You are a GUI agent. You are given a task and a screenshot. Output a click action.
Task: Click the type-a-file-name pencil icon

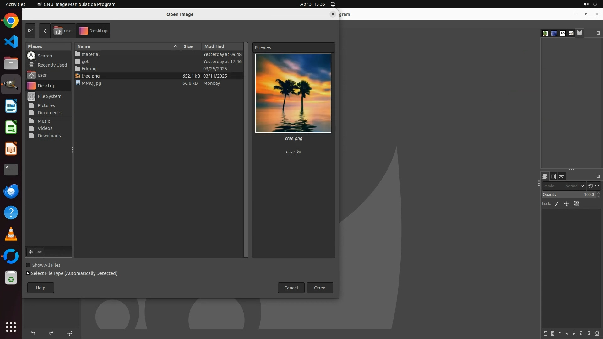point(30,31)
